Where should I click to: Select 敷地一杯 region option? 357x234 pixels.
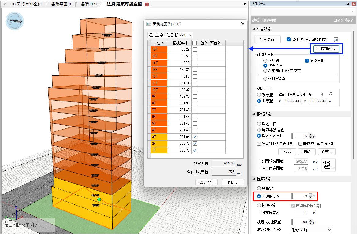click(259, 124)
